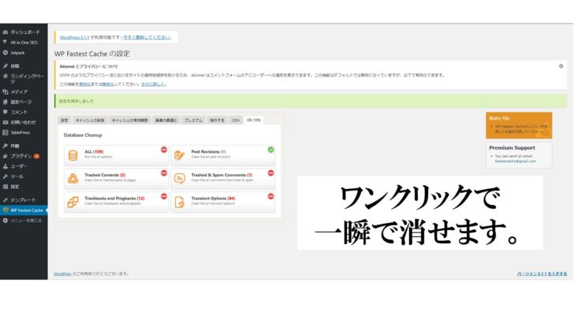The height and width of the screenshot is (323, 574).
Task: Click 無効化 link in Akismet notice
Action: pyautogui.click(x=107, y=84)
